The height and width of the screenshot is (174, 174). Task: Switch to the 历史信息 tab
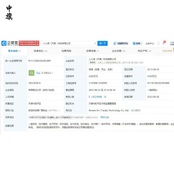click(168, 51)
